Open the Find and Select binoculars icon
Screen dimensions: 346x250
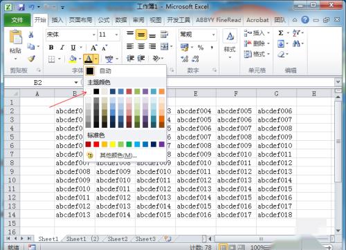[x=296, y=44]
